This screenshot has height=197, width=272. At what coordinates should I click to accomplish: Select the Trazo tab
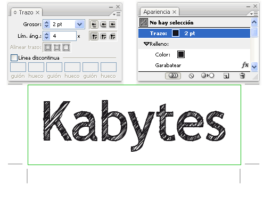coord(26,12)
